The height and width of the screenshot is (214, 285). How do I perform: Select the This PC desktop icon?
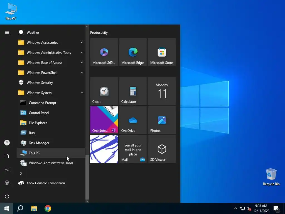[11, 11]
